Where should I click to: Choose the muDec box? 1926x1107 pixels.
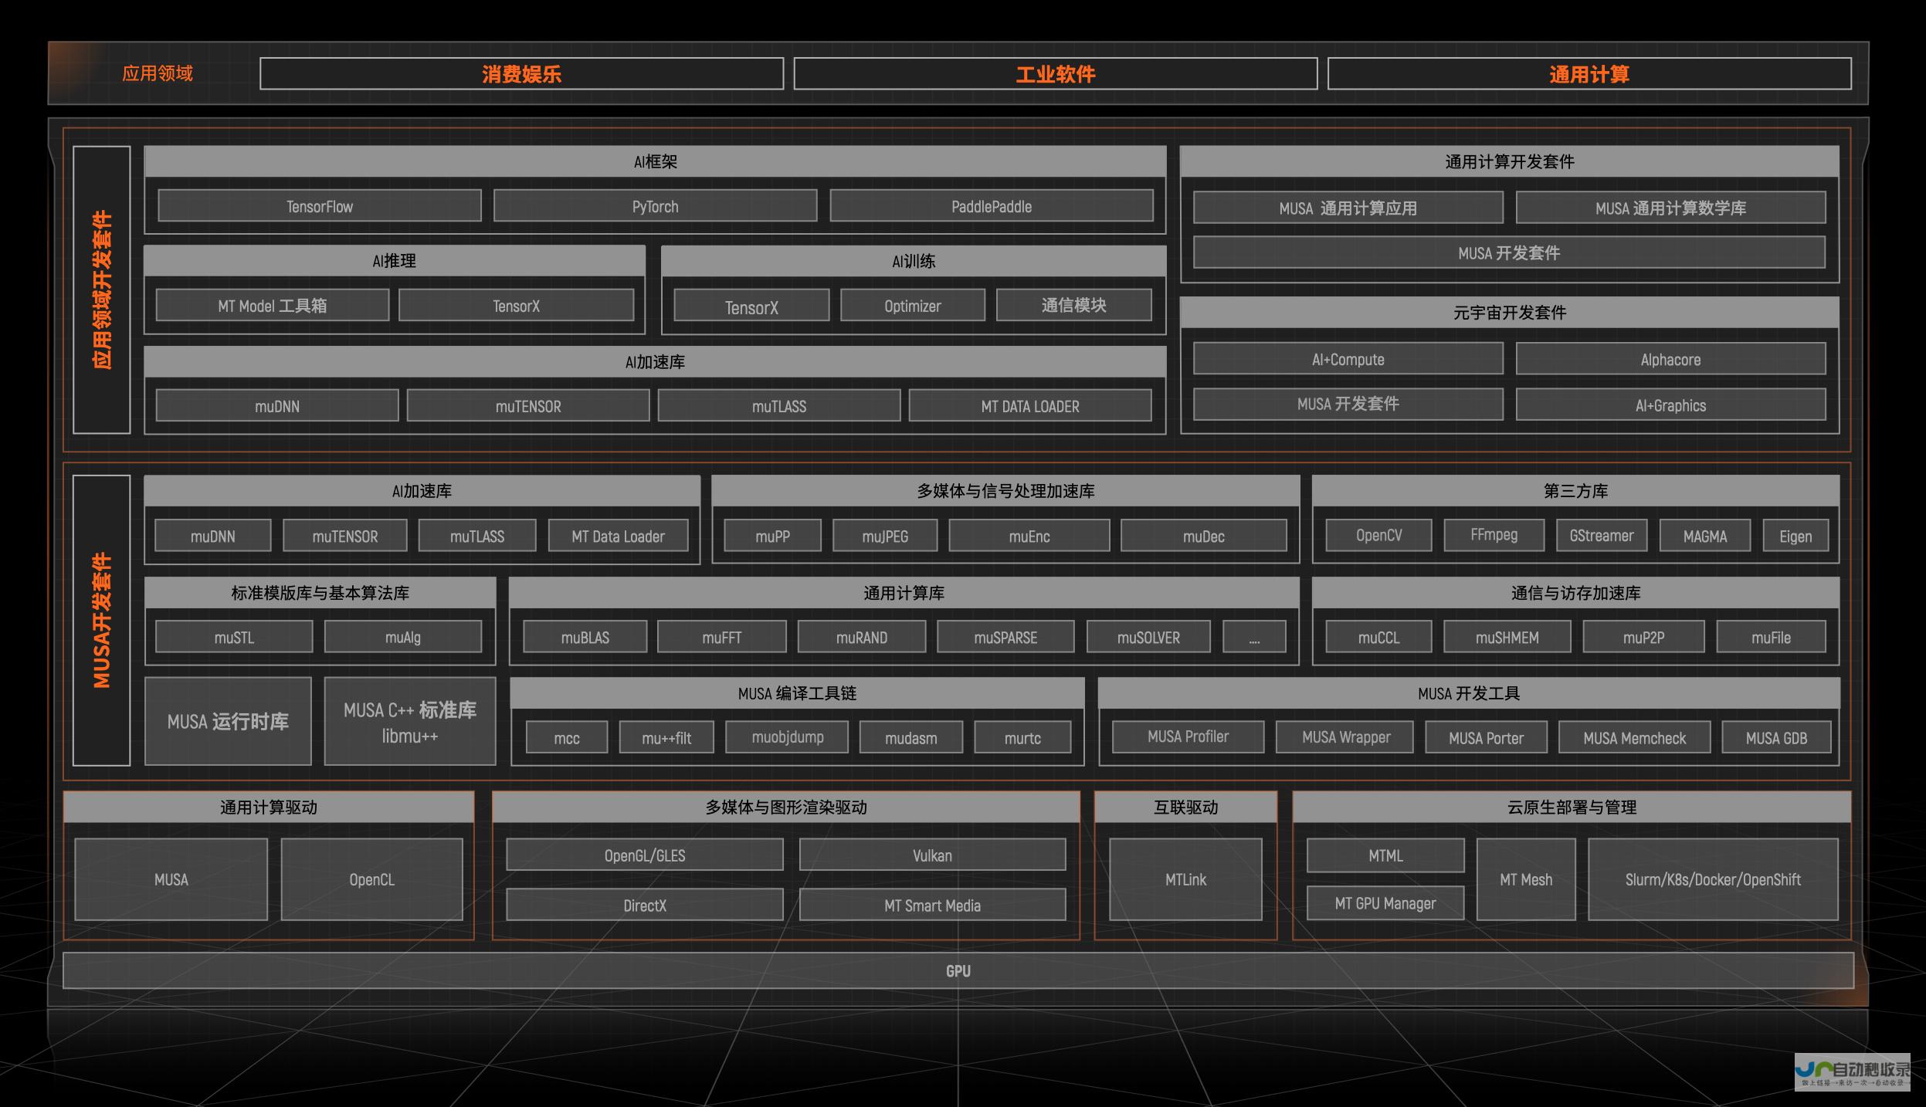coord(1204,536)
